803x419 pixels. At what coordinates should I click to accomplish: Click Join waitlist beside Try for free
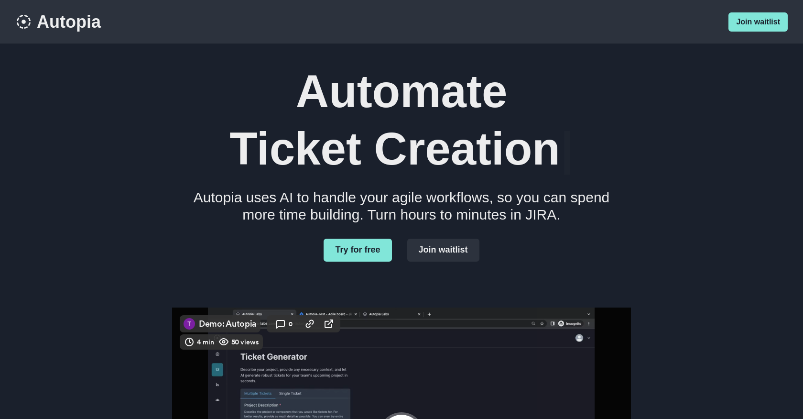(x=443, y=250)
